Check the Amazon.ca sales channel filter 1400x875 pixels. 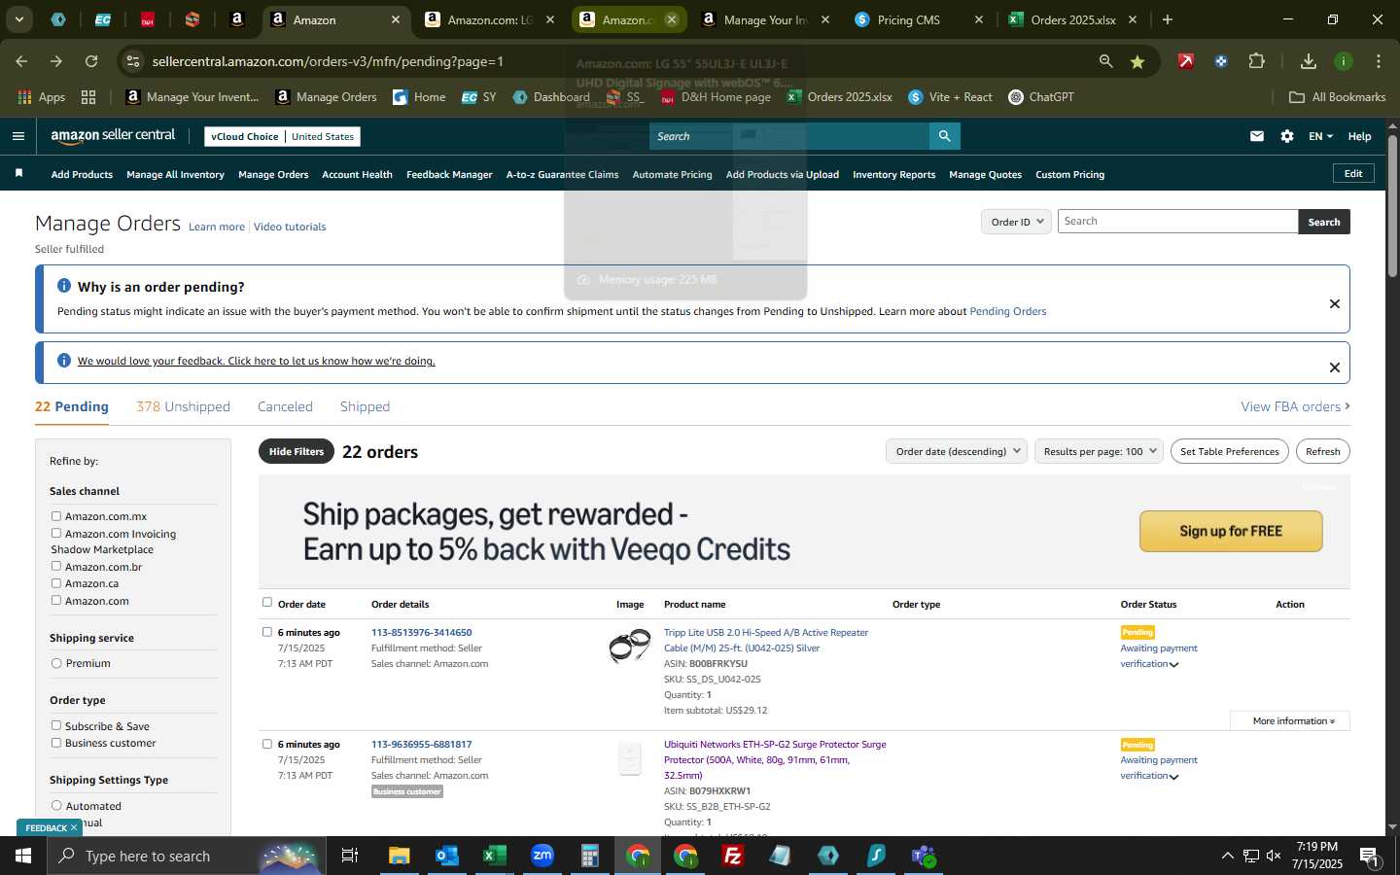[56, 583]
